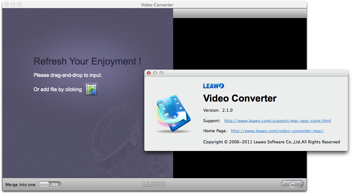Open the video-converter-mac home page link
353x194 pixels.
[x=277, y=131]
